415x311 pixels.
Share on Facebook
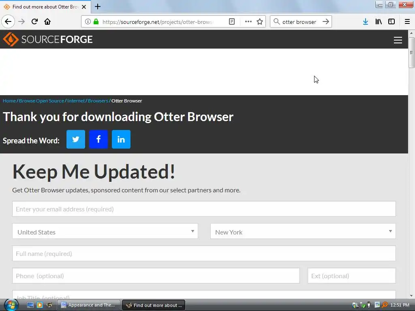98,139
